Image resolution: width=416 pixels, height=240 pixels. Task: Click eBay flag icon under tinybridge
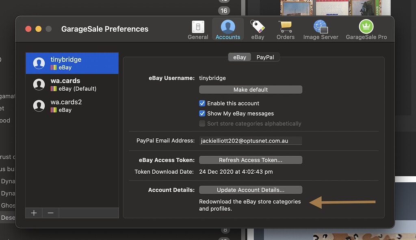(54, 67)
